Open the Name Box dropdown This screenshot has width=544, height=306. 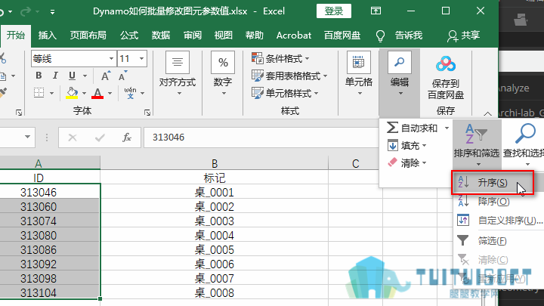pyautogui.click(x=27, y=137)
